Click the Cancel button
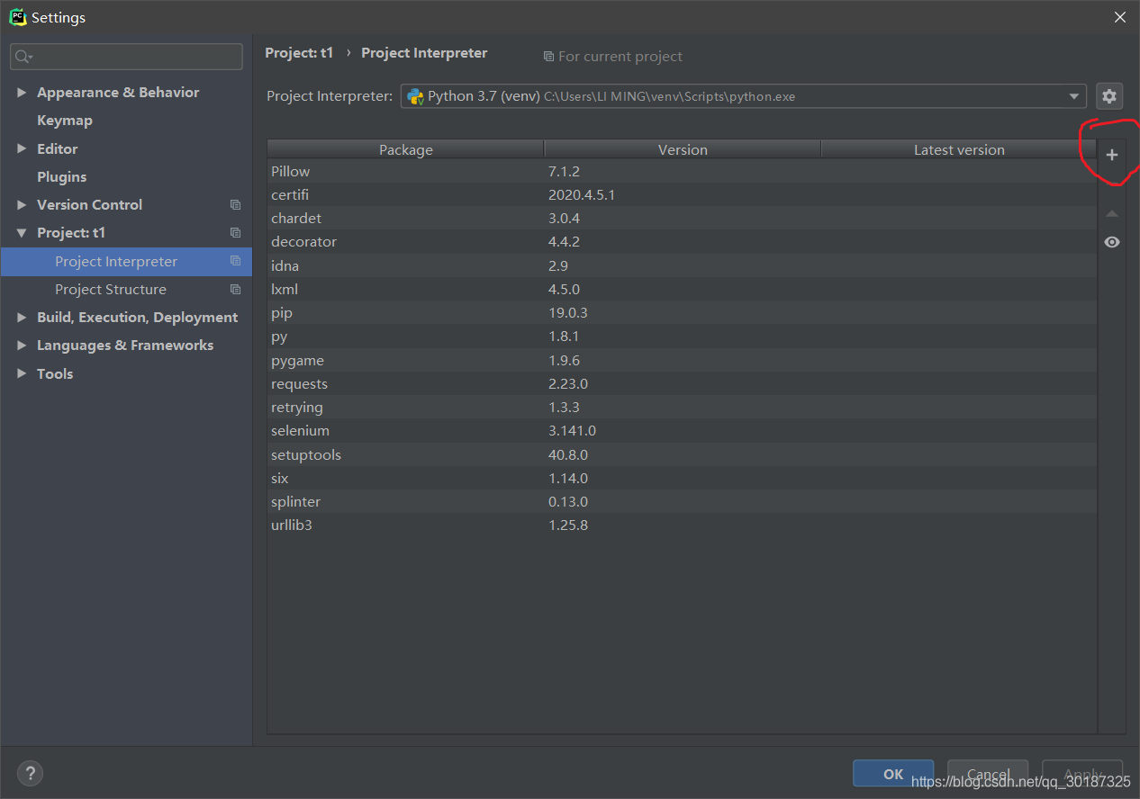Screen dimensions: 1140x799 988,774
